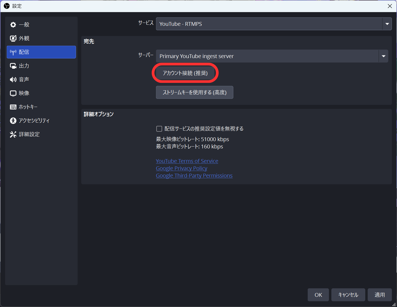The image size is (397, 307).
Task: Click the 詳細設定 tools icon
Action: (13, 134)
